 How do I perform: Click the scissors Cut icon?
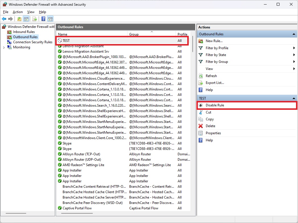(201, 112)
